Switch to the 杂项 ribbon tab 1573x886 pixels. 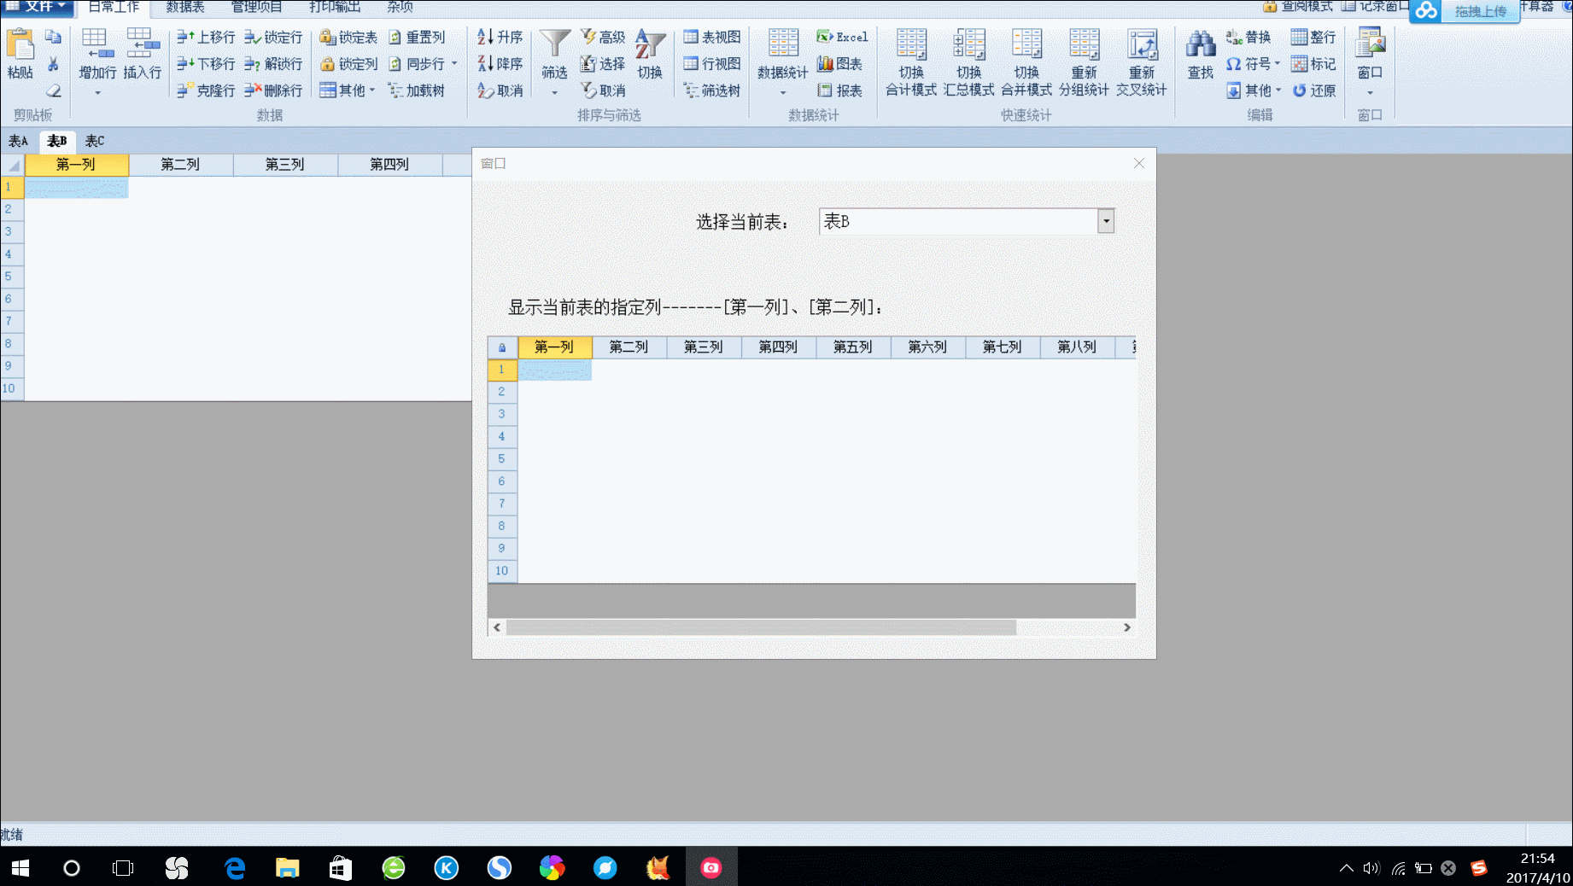(x=400, y=7)
